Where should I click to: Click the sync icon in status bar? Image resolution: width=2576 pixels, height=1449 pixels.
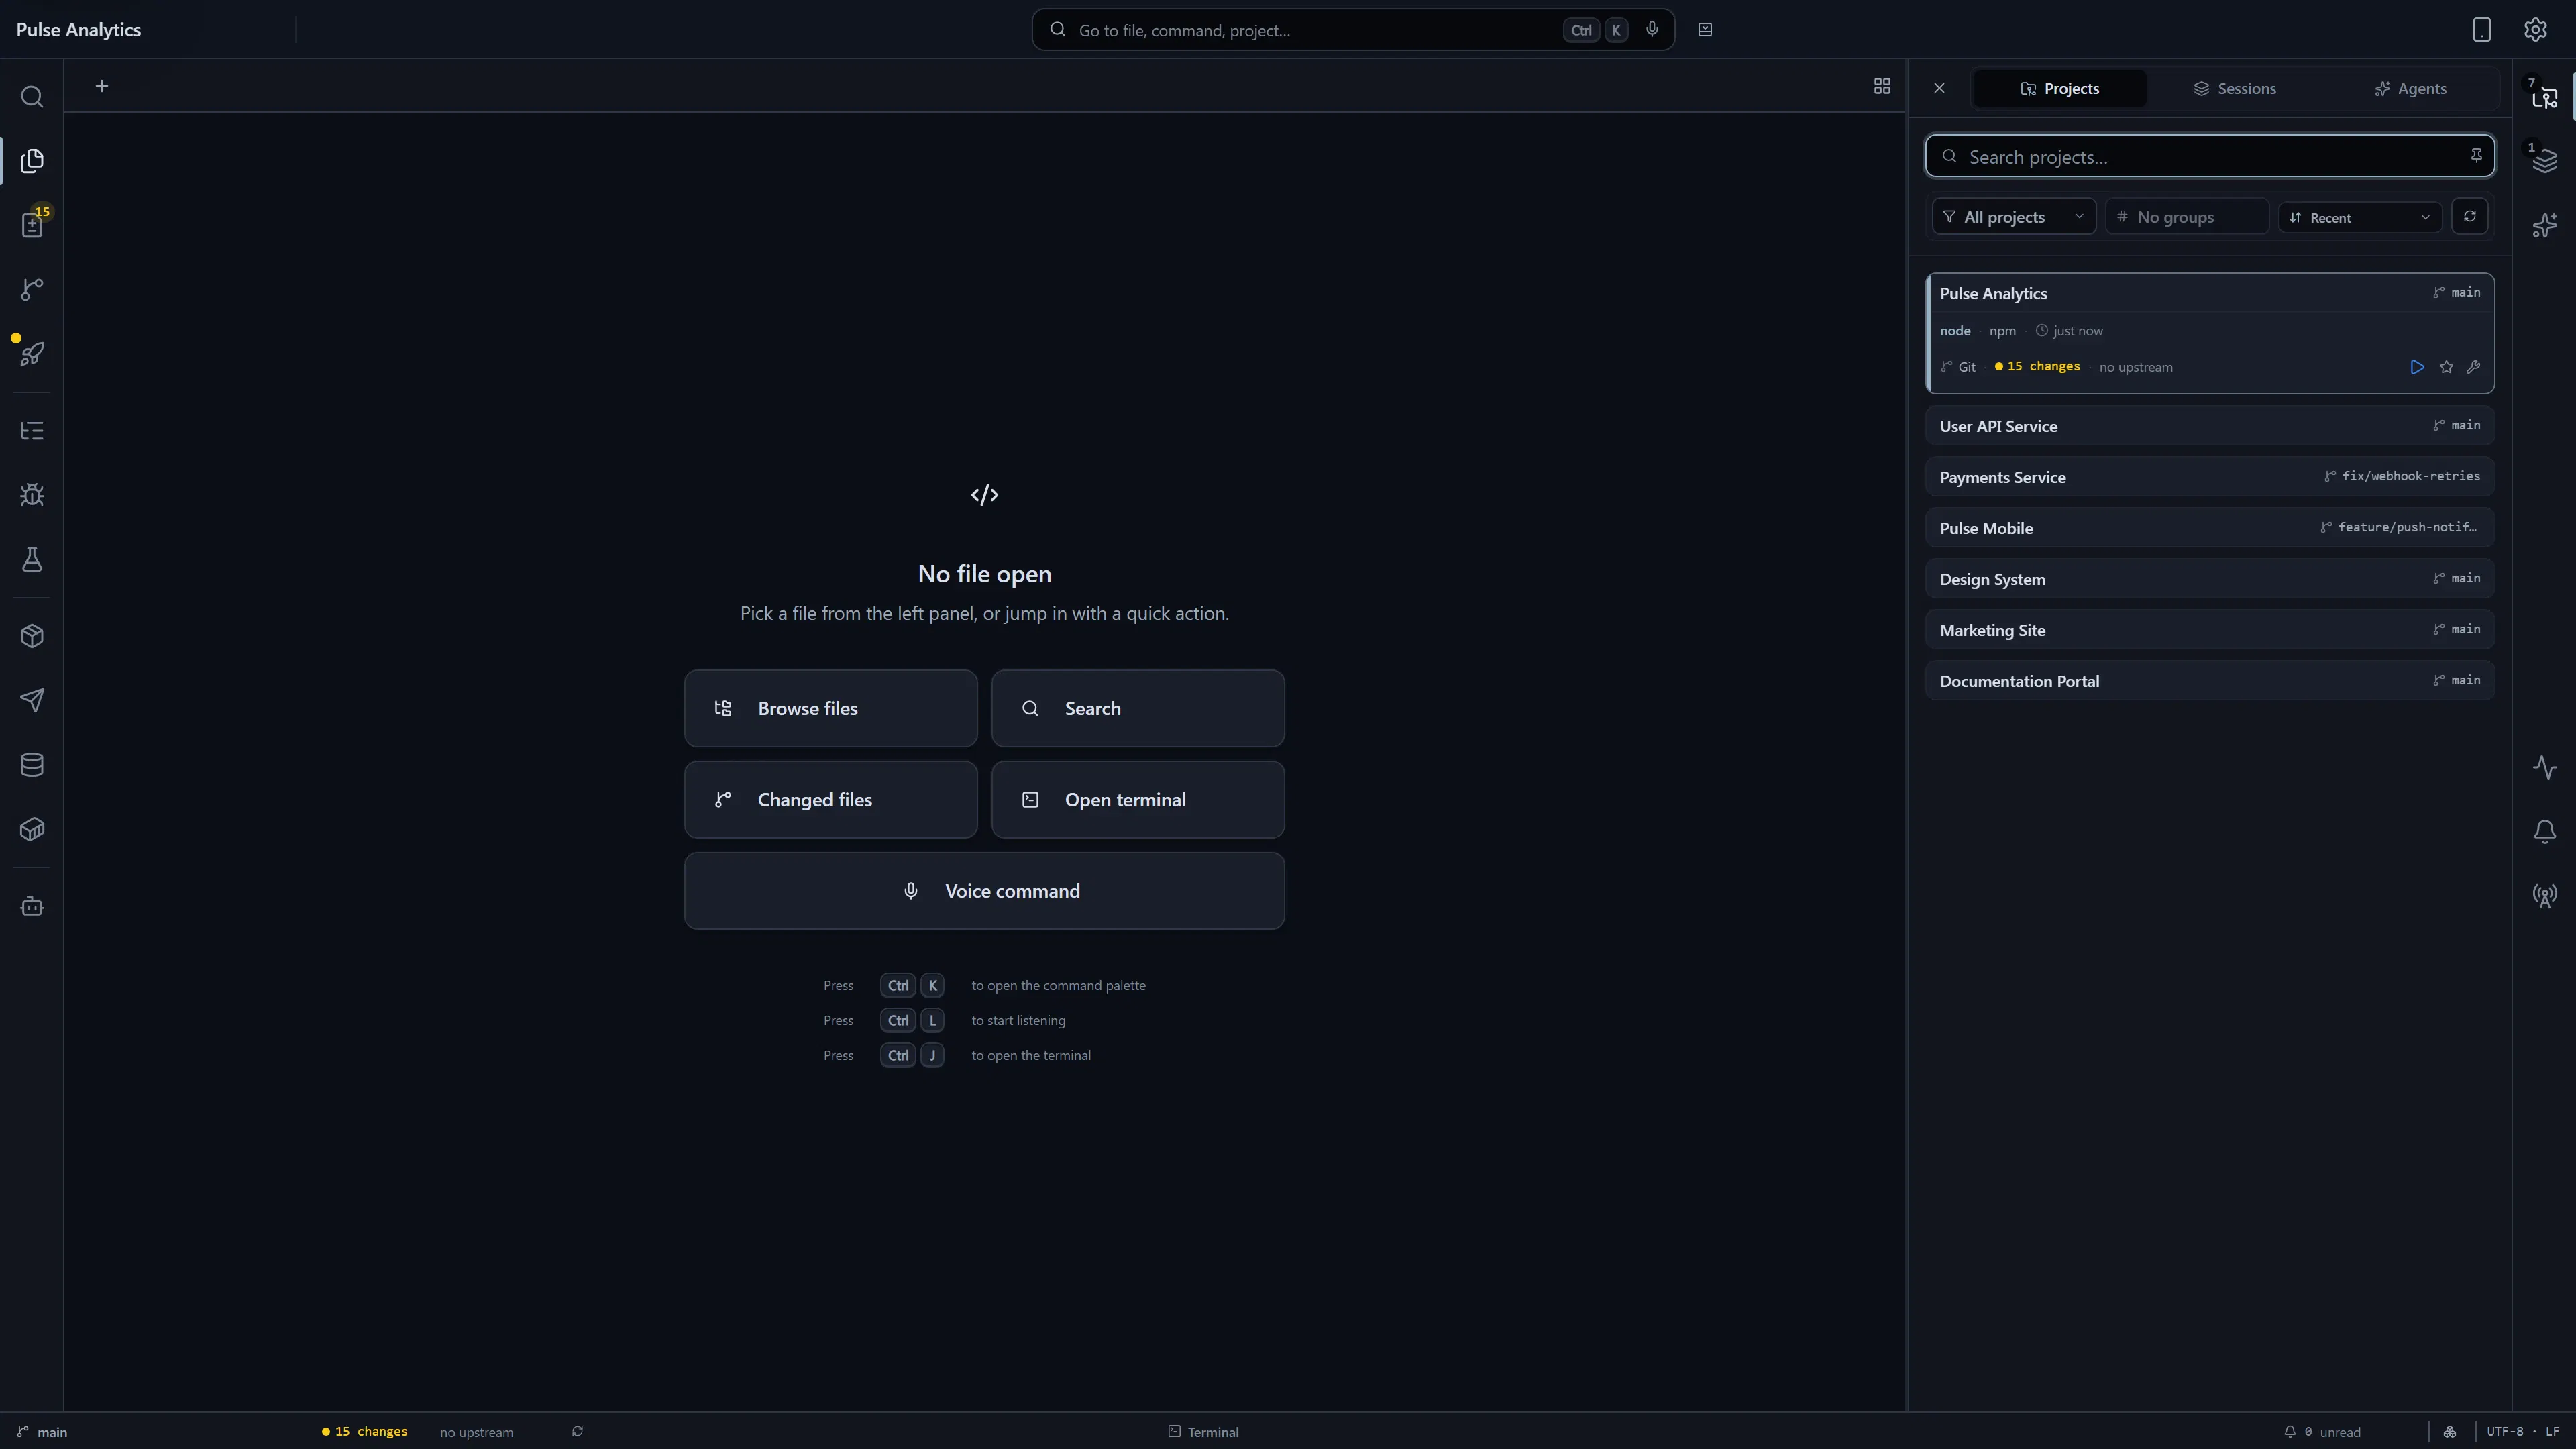577,1431
